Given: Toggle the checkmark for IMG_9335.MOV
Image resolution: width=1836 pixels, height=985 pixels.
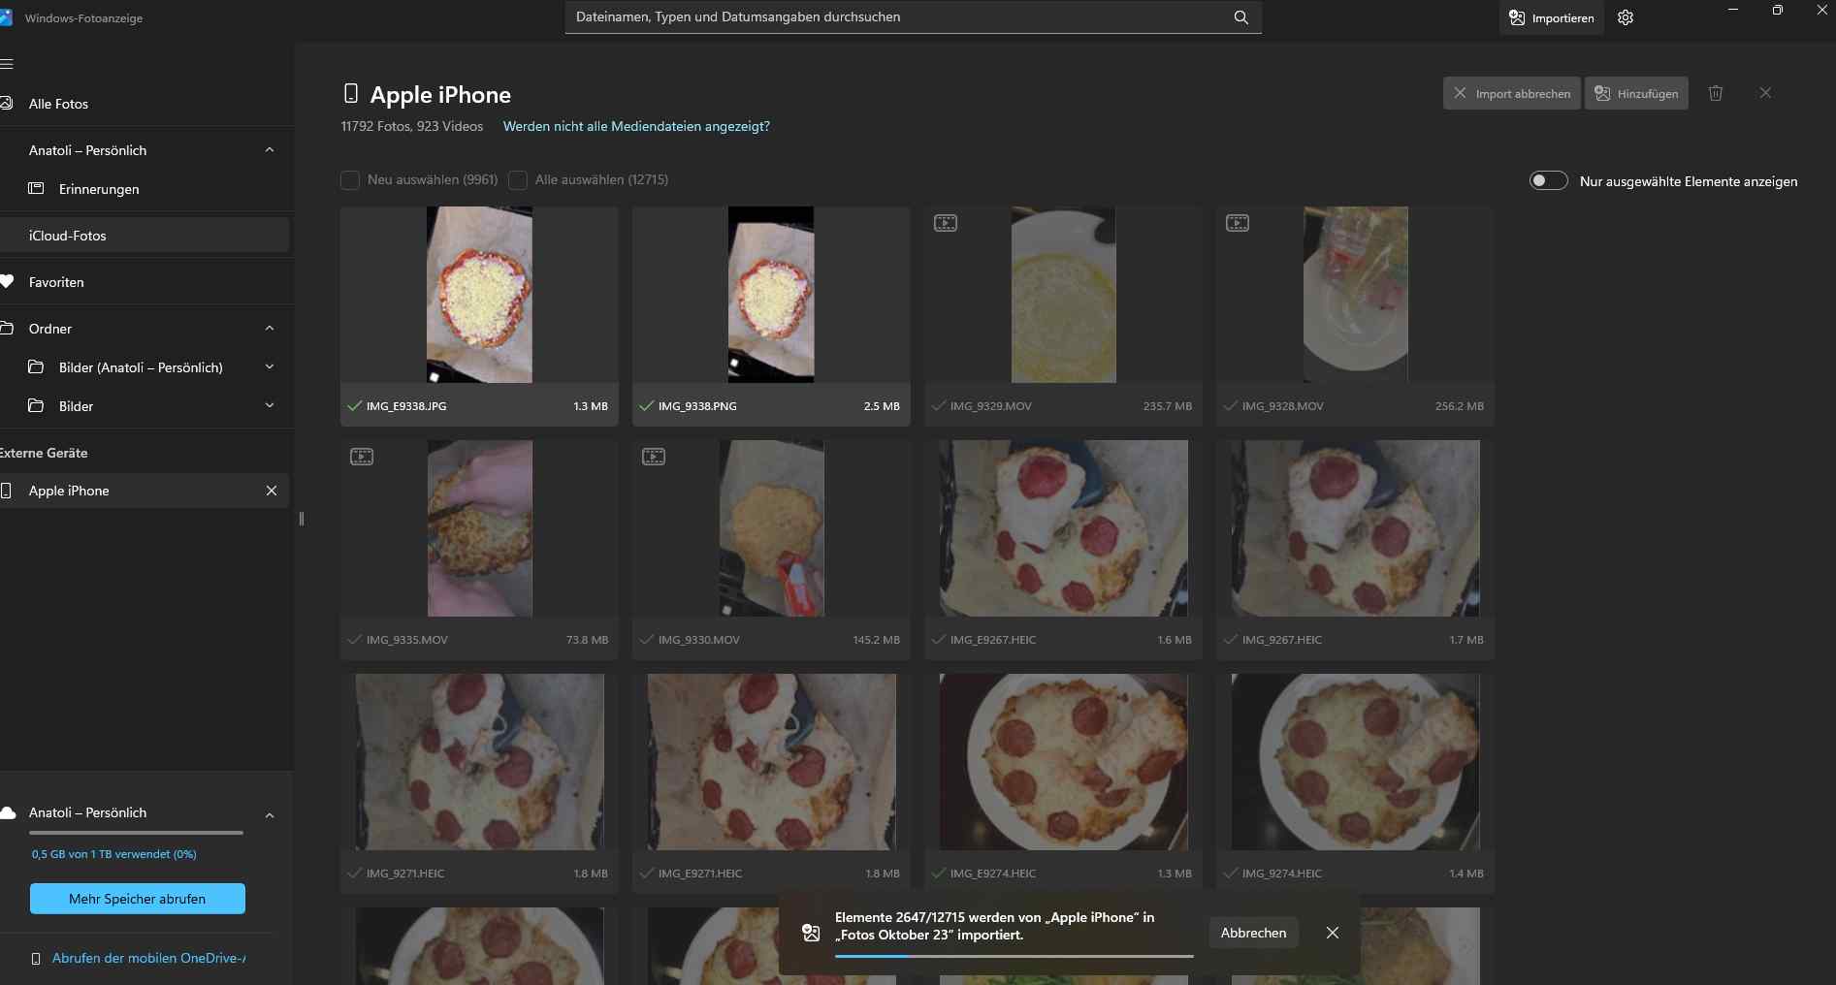Looking at the screenshot, I should pyautogui.click(x=355, y=640).
